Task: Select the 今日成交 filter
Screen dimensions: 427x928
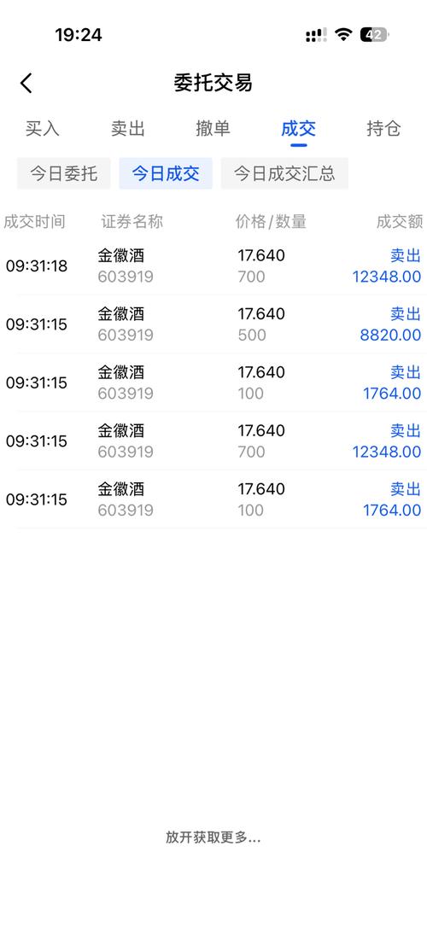Action: (166, 173)
